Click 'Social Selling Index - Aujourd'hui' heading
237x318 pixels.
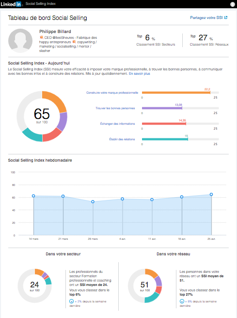(x=39, y=63)
